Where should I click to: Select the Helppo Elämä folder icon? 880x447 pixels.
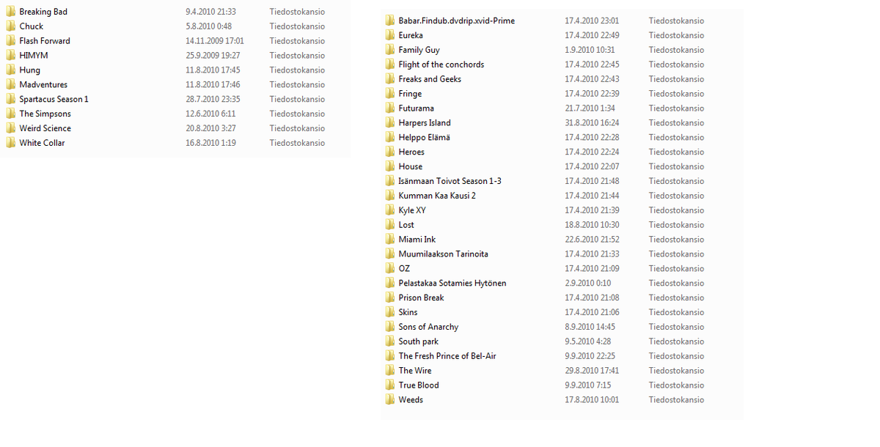click(x=390, y=137)
